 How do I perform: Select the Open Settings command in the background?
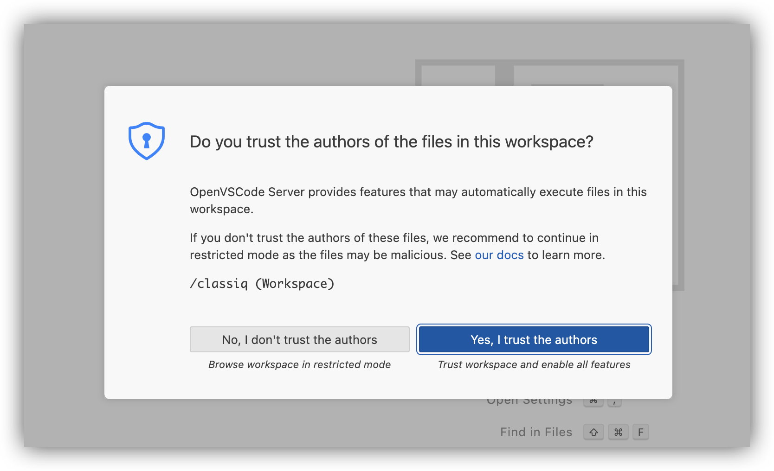[529, 400]
